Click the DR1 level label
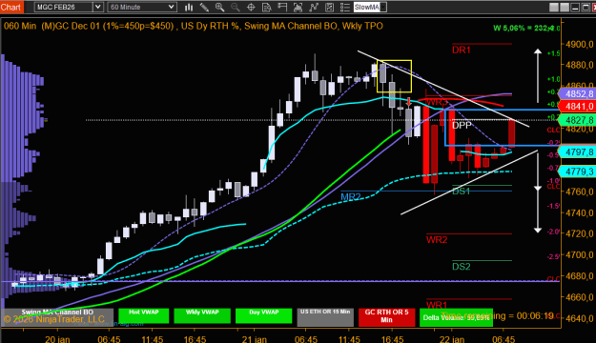The height and width of the screenshot is (343, 596). [x=462, y=50]
